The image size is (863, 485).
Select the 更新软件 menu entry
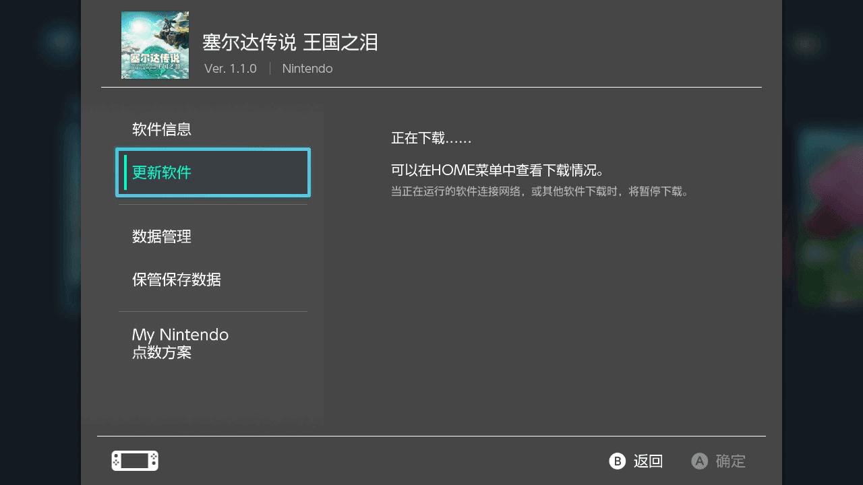coord(213,172)
